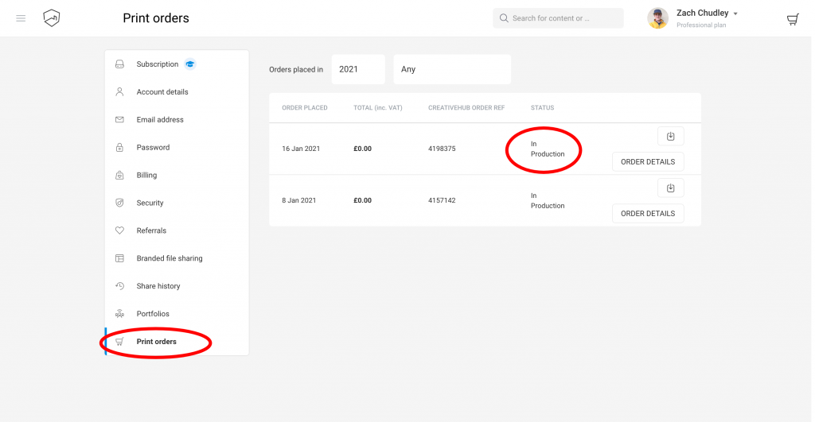Click the Portfolios icon in sidebar
This screenshot has width=815, height=422.
pyautogui.click(x=119, y=313)
